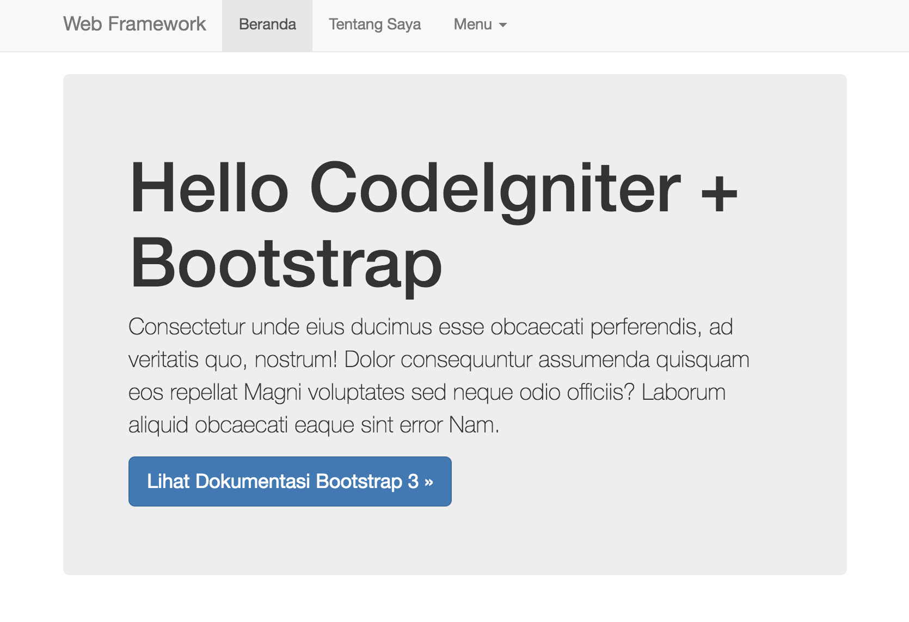Click the Web Framework brand link
This screenshot has height=622, width=909.
(x=134, y=25)
